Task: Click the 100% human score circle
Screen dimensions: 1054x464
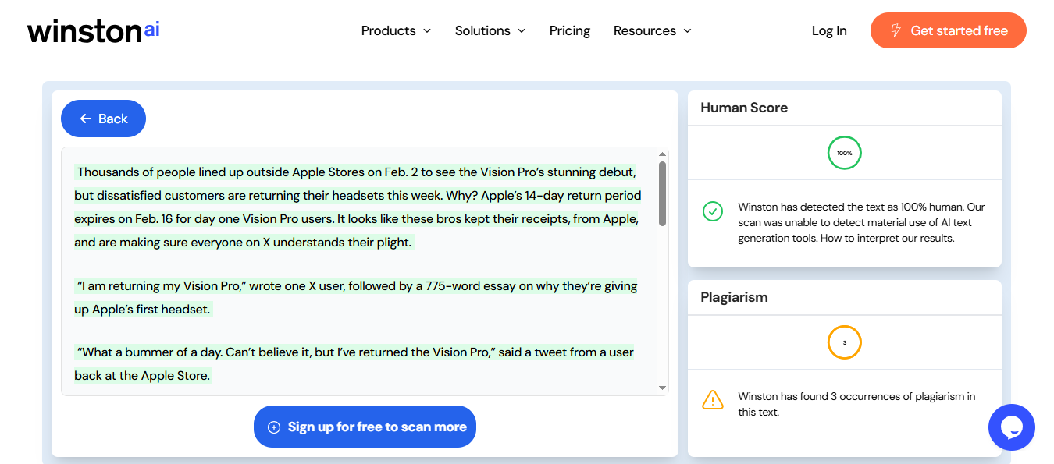Action: 844,153
